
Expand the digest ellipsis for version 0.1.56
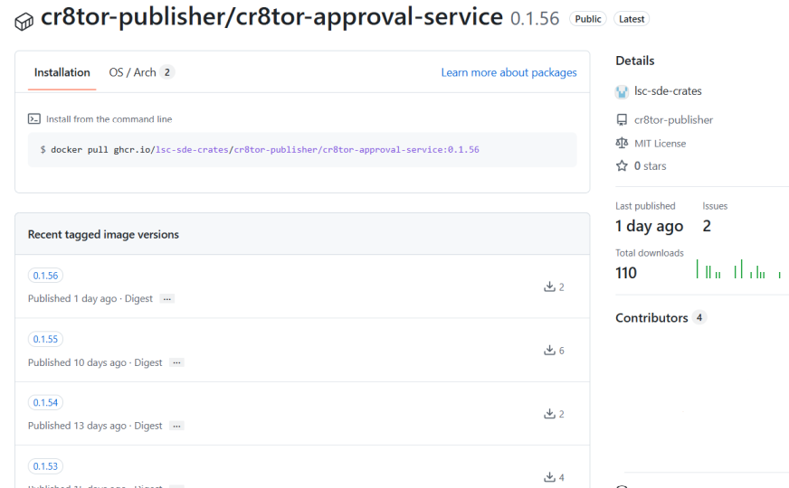pos(167,298)
